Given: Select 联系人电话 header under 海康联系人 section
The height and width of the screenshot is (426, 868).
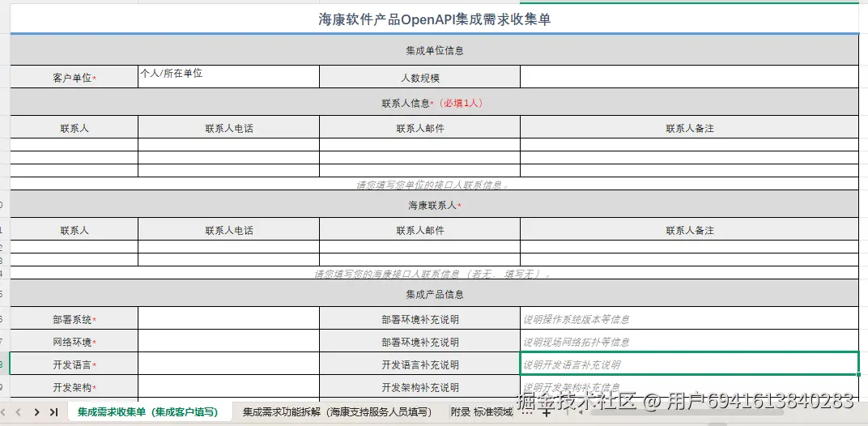Looking at the screenshot, I should pos(228,230).
